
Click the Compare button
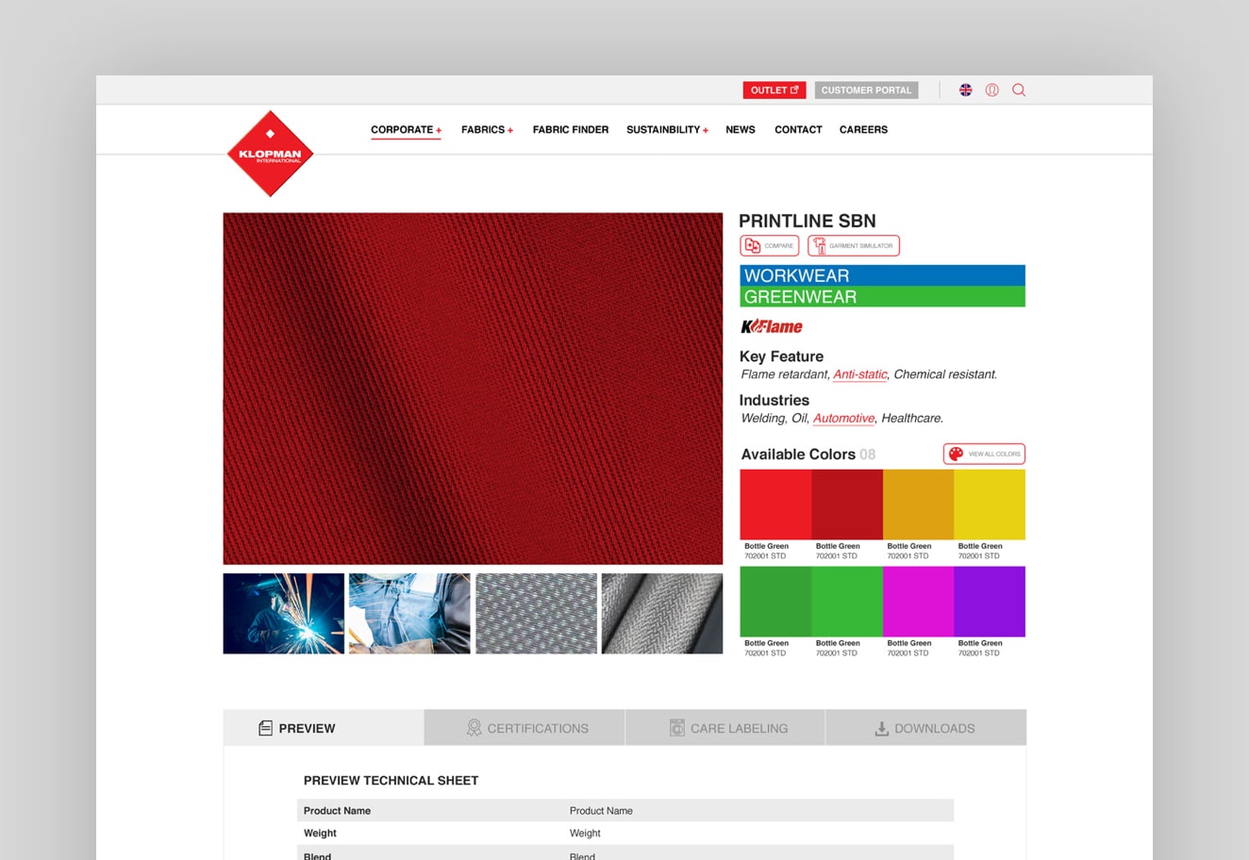[770, 246]
